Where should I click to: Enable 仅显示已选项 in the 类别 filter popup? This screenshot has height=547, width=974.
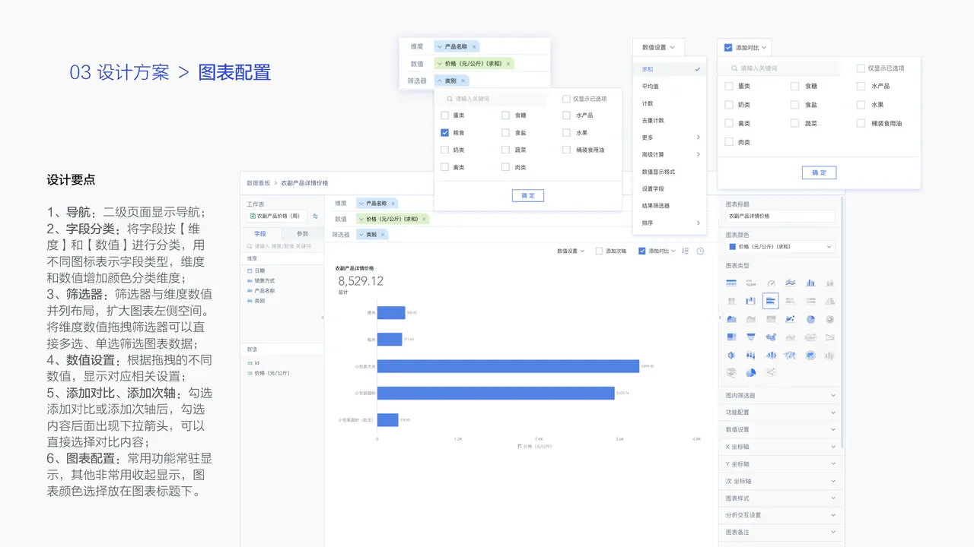pyautogui.click(x=566, y=99)
